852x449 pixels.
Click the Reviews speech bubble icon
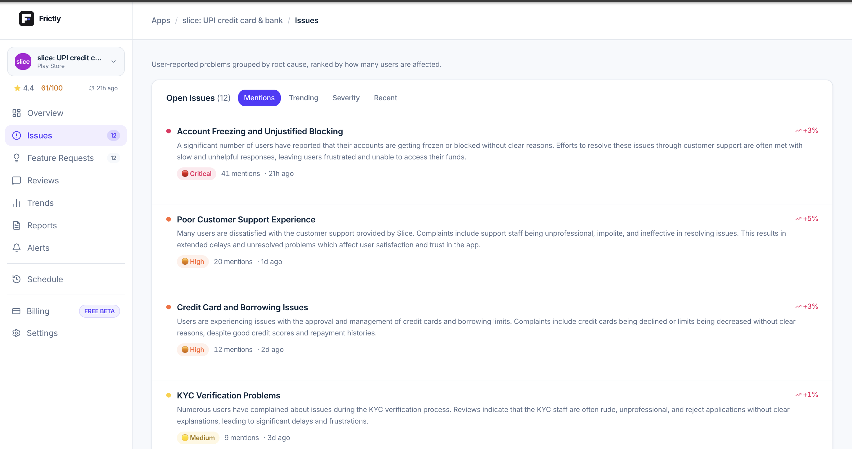pos(17,180)
